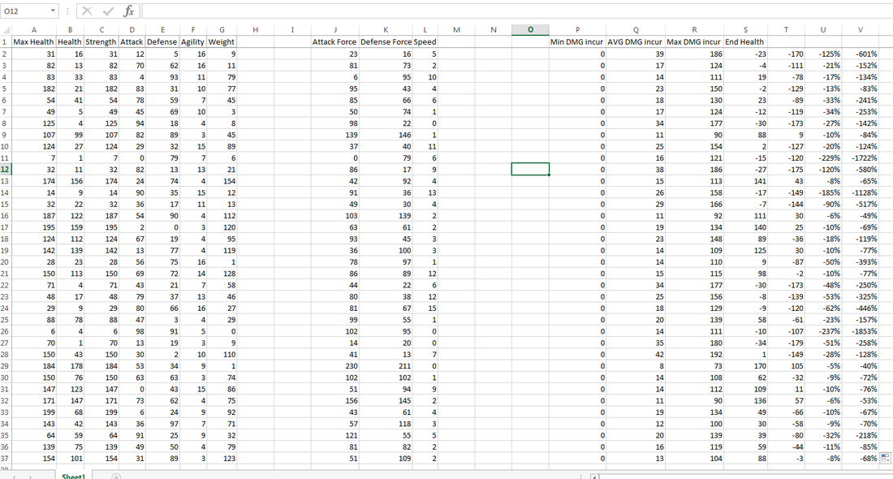
Task: Select row 12 header
Action: coord(7,168)
